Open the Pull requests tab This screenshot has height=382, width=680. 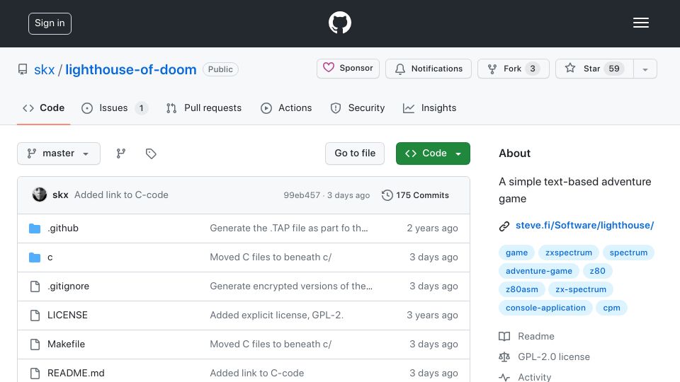[x=204, y=108]
